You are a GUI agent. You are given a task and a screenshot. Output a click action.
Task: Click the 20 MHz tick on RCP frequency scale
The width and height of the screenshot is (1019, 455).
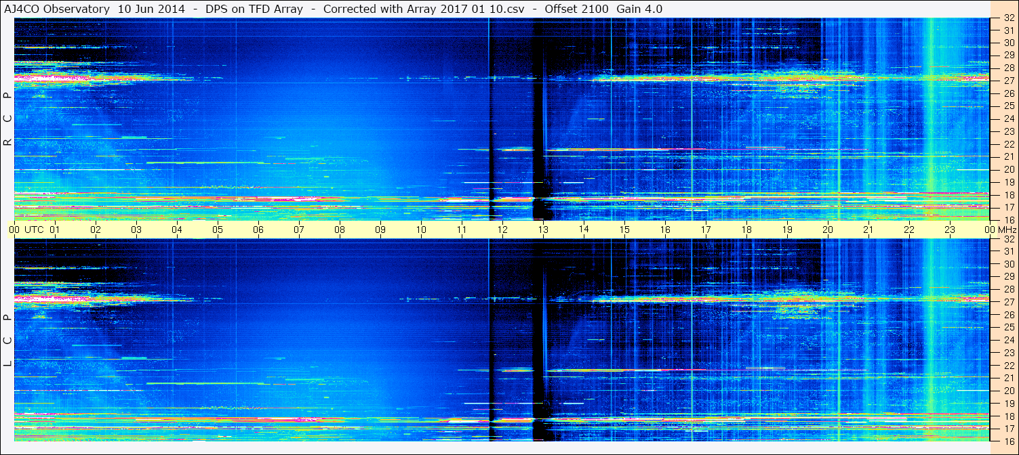(1008, 169)
